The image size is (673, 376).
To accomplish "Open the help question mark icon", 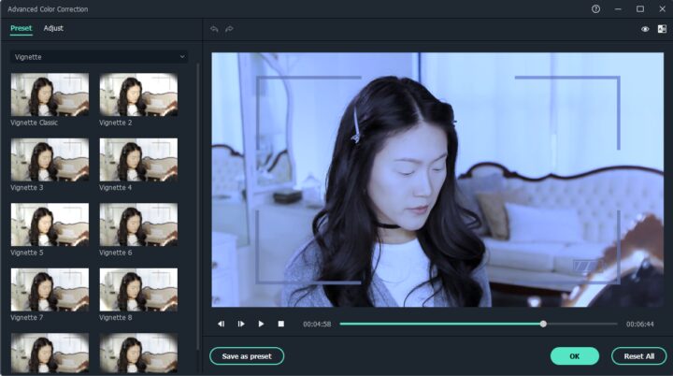I will [596, 8].
